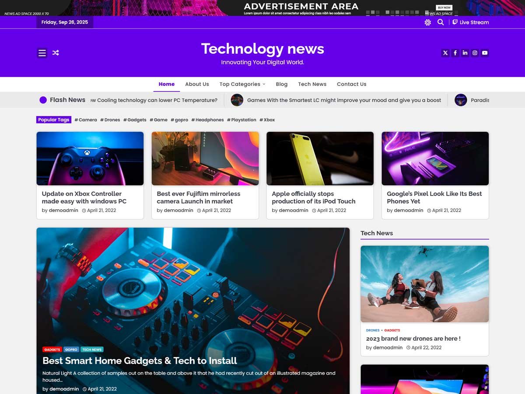Viewport: 525px width, 394px height.
Task: Open the X (Twitter) social icon
Action: tap(445, 53)
